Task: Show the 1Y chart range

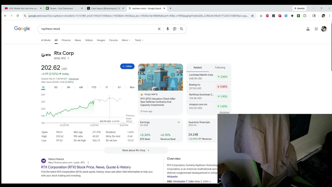Action: [107, 87]
